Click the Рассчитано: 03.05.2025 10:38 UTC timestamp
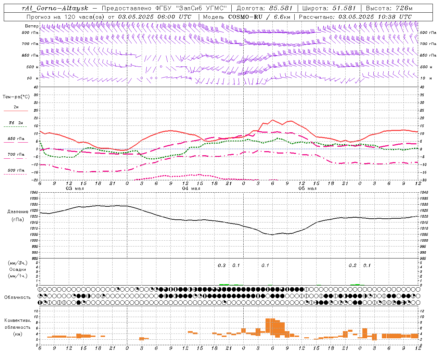 click(355, 17)
